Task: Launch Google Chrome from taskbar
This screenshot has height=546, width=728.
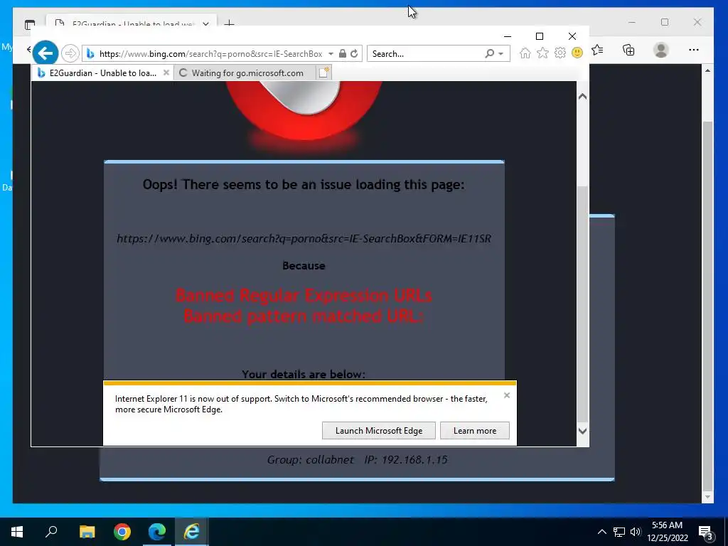Action: point(122,532)
